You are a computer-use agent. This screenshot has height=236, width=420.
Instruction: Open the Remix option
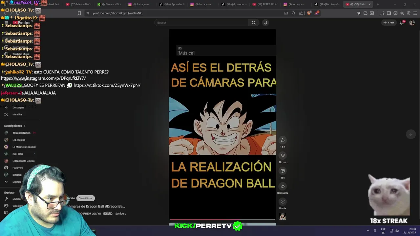(x=283, y=202)
